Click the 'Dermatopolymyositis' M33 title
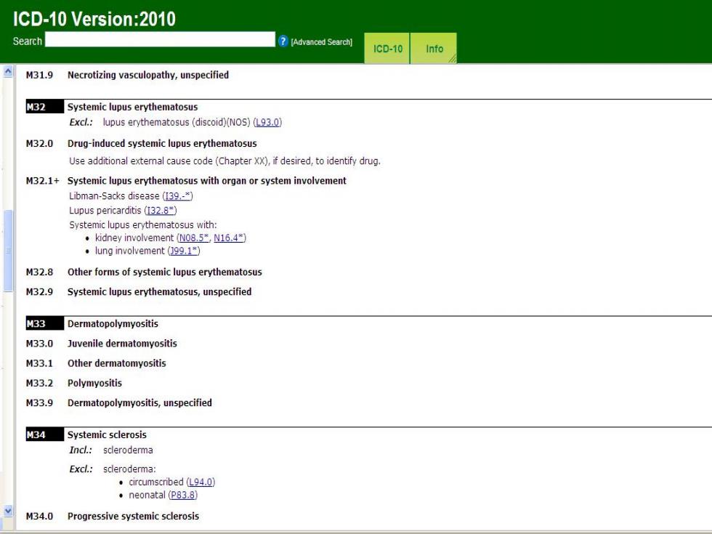712x534 pixels. 113,324
